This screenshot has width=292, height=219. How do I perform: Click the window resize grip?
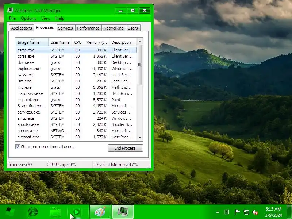click(149, 166)
